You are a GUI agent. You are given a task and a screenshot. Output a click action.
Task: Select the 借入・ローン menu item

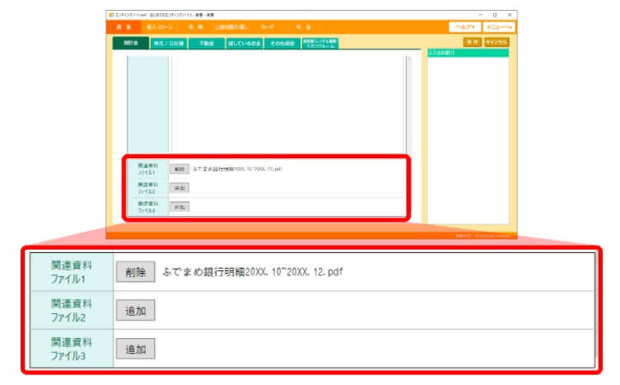[154, 27]
